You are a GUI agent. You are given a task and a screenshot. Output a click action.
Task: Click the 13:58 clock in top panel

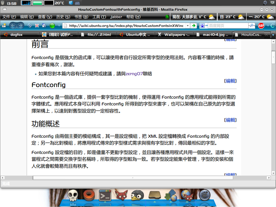pyautogui.click(x=11, y=3)
